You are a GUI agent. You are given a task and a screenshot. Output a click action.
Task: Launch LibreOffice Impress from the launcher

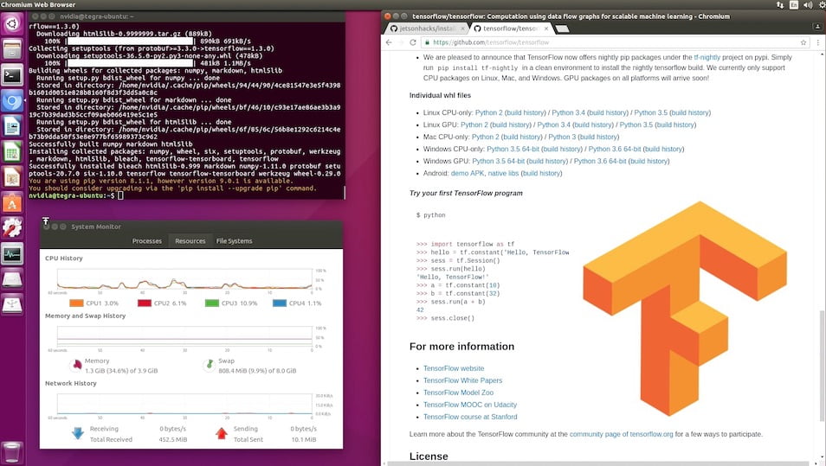tap(12, 178)
